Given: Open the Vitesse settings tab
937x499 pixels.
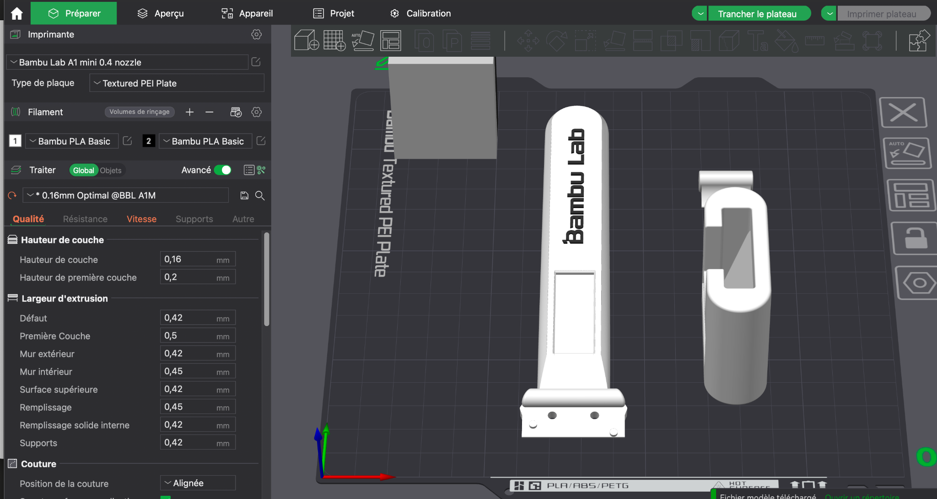Looking at the screenshot, I should [141, 219].
